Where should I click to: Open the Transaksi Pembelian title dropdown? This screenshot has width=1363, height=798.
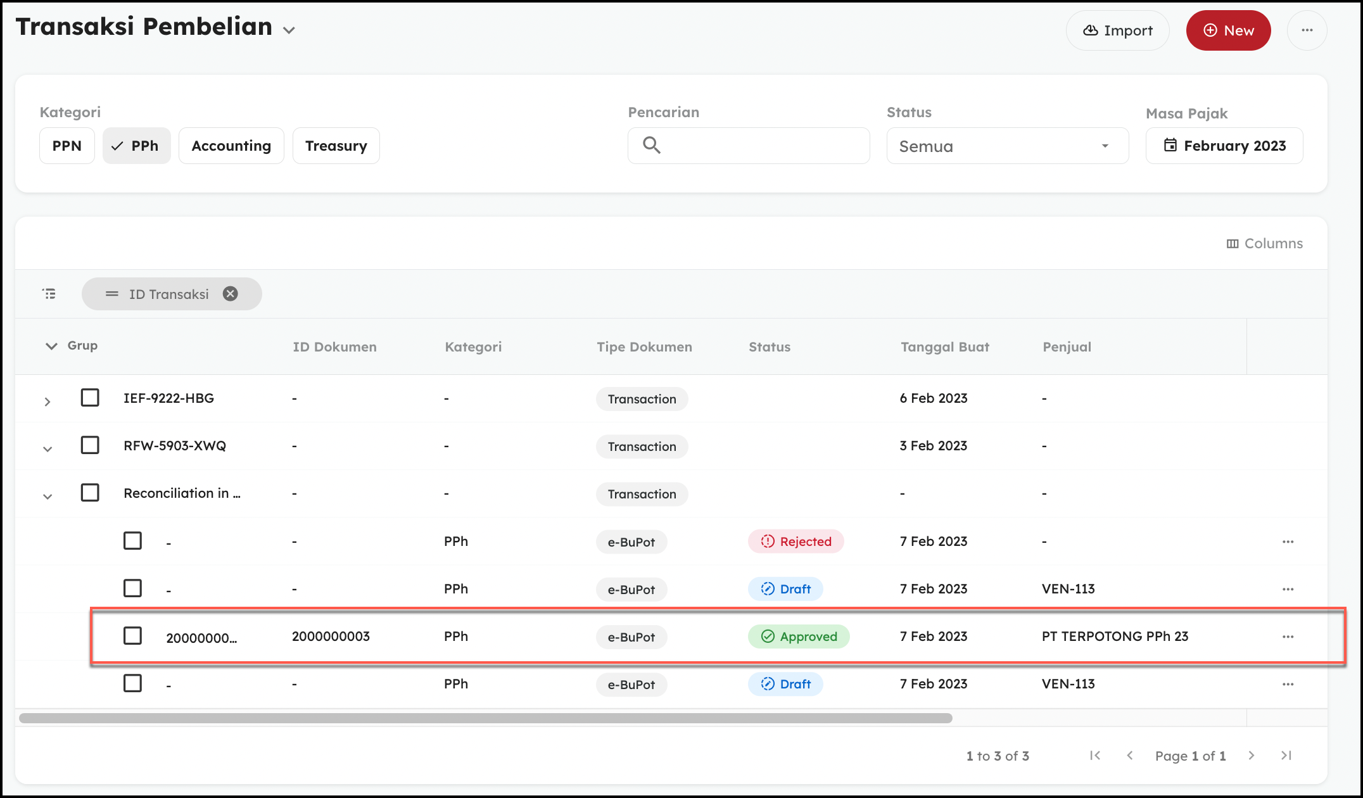tap(289, 30)
